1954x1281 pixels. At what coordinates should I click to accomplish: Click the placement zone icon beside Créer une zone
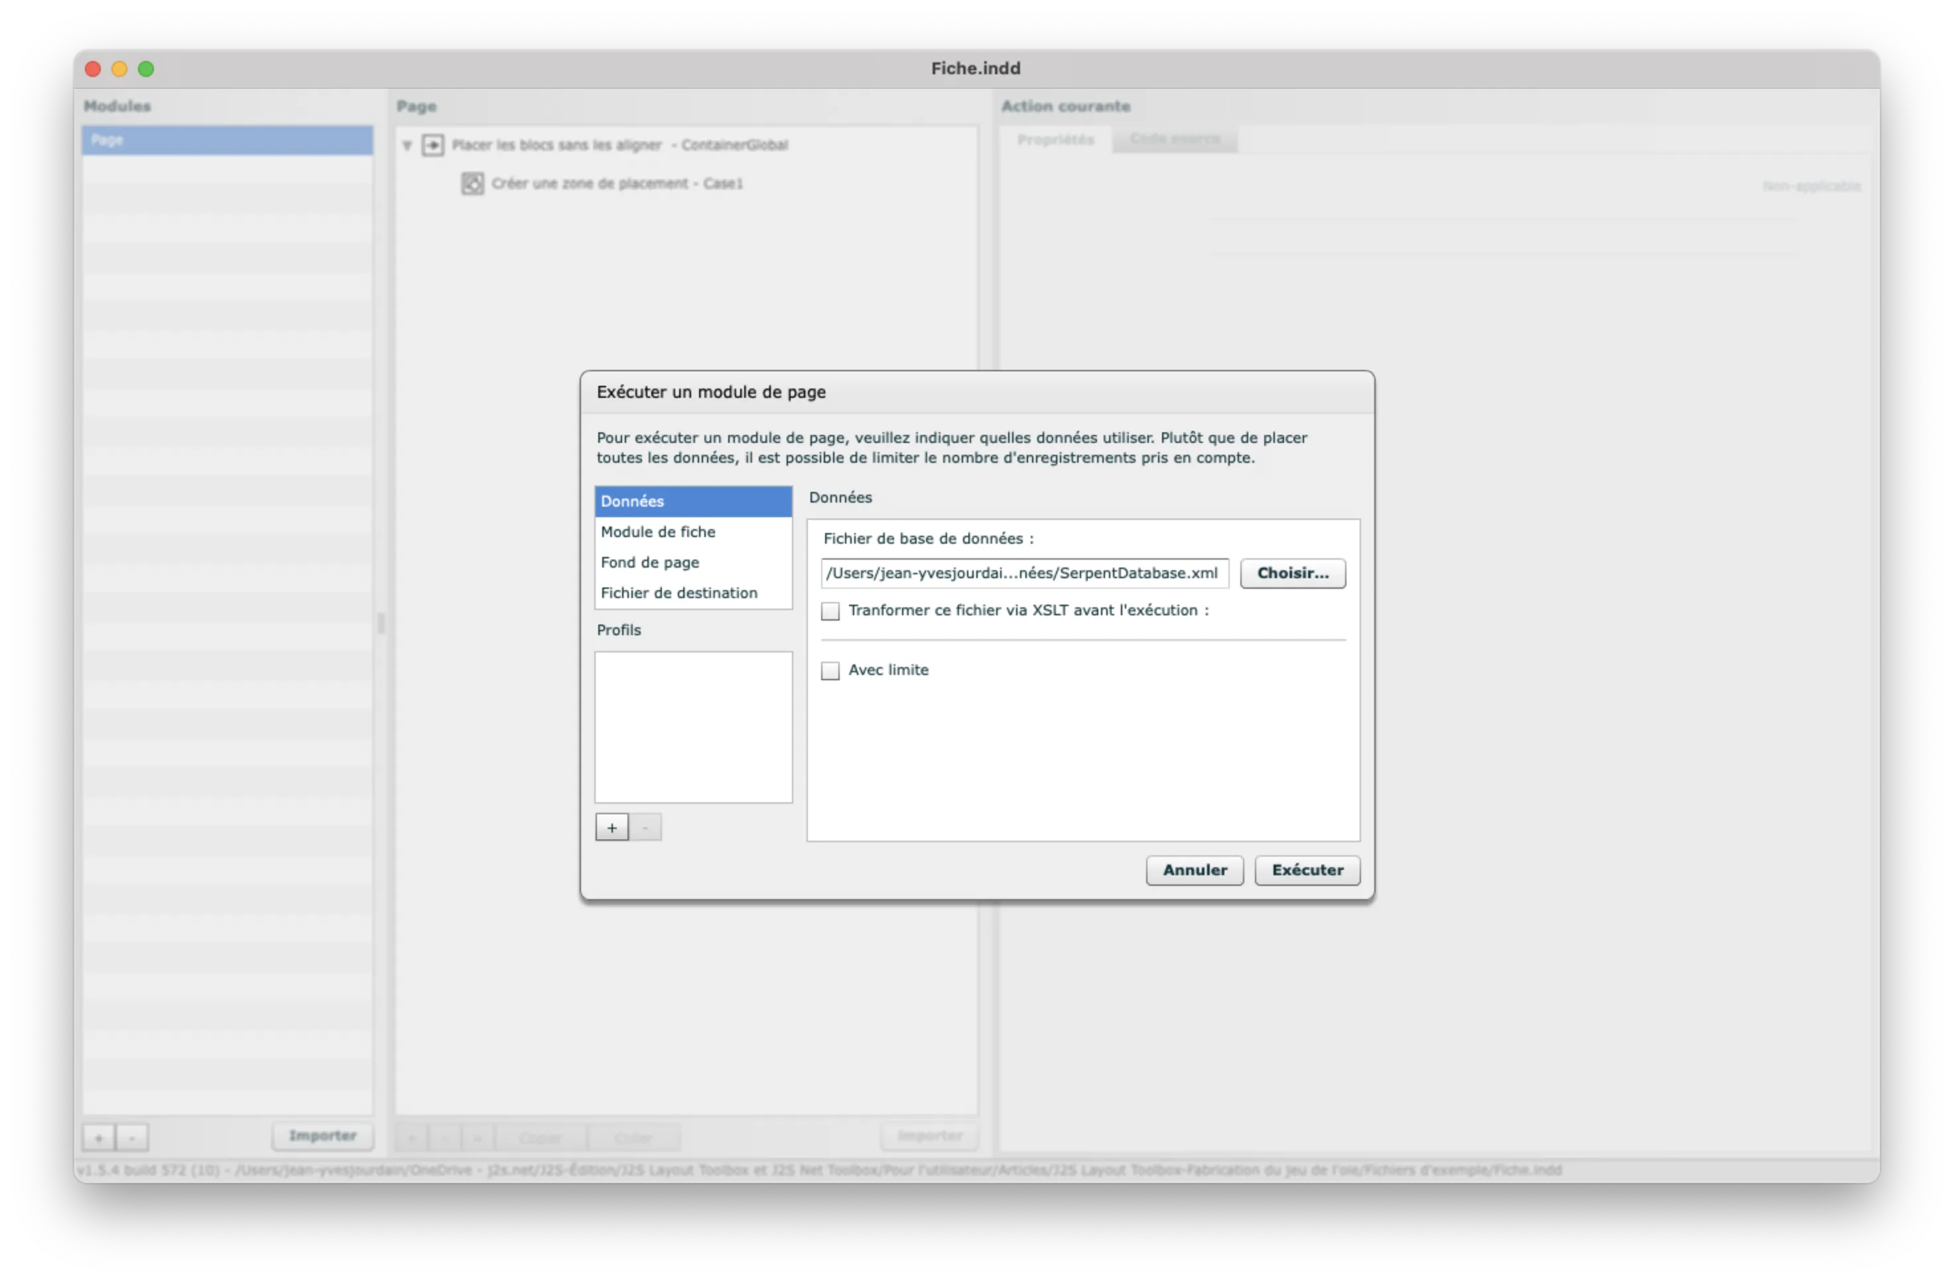pyautogui.click(x=472, y=183)
